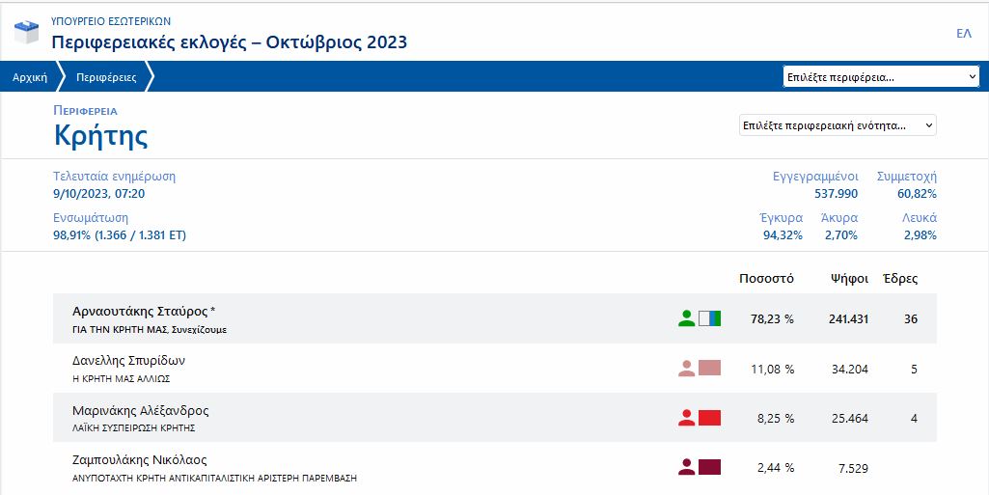
Task: Click the pink person icon for Δανέλλης
Action: point(686,368)
